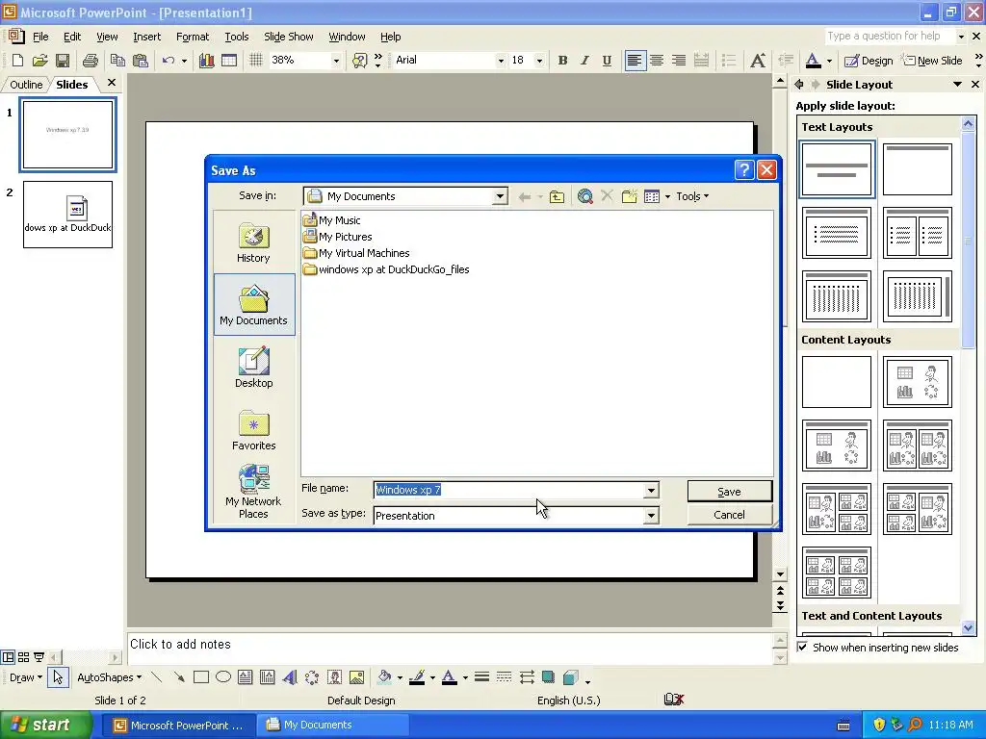The width and height of the screenshot is (986, 739).
Task: Select the My Music folder
Action: point(331,220)
